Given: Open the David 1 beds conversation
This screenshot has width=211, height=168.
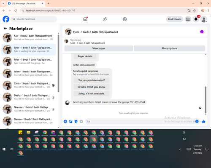Looking at the screenshot, I should point(29,97).
